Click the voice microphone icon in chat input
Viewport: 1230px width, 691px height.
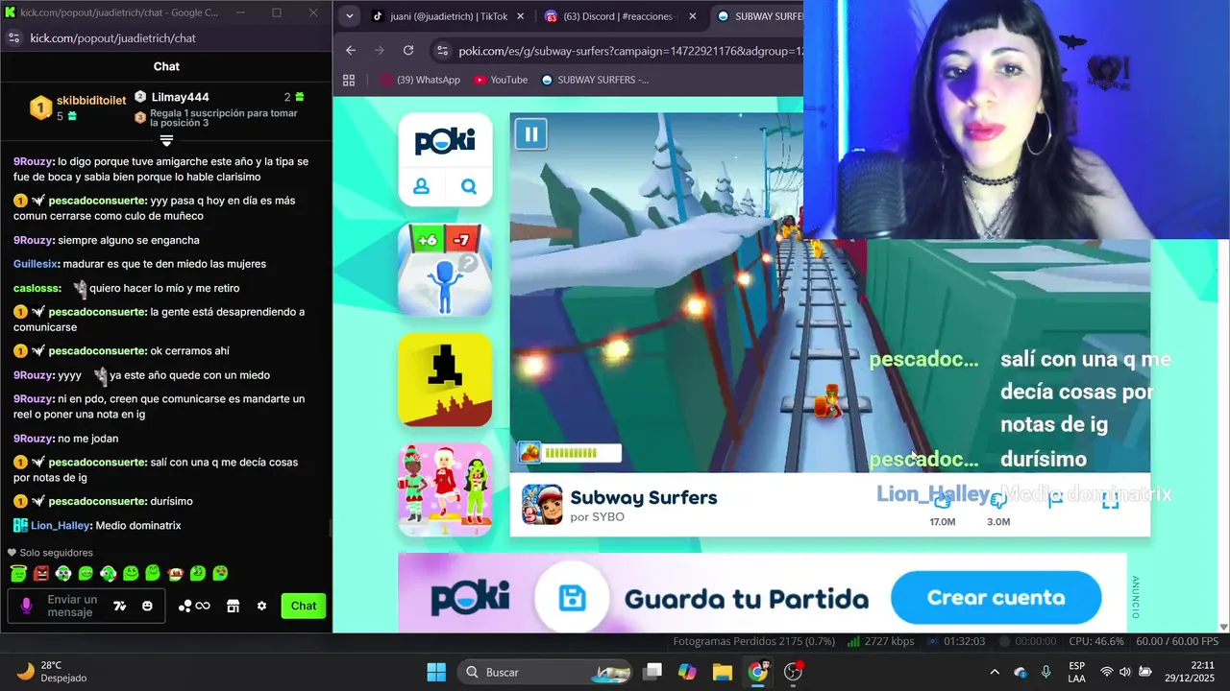click(27, 606)
